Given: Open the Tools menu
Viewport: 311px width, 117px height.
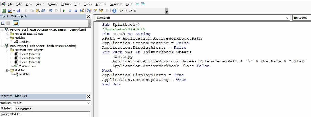Looking at the screenshot, I should (88, 4).
